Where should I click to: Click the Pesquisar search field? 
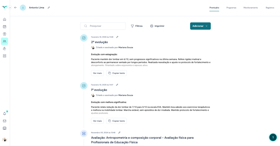pyautogui.click(x=105, y=26)
